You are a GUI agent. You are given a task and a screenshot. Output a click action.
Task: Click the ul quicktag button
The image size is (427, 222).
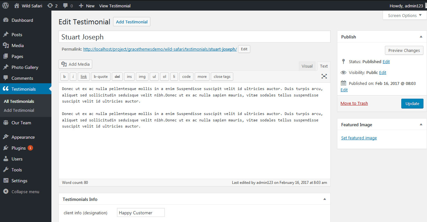154,77
